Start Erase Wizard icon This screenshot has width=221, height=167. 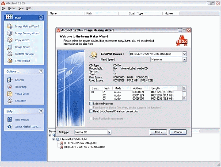[10, 61]
